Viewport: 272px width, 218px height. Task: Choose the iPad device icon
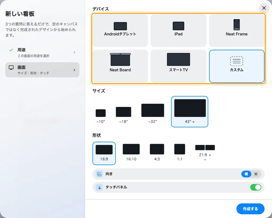tap(178, 26)
